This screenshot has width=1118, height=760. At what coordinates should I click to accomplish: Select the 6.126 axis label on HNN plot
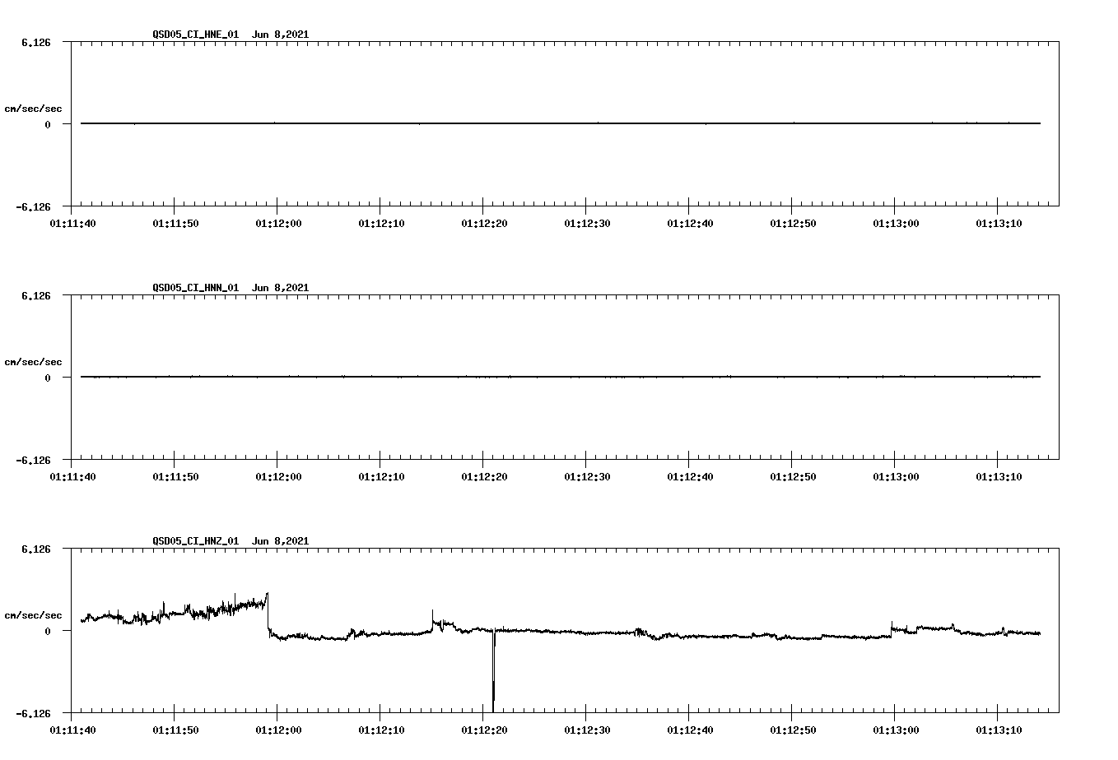click(36, 296)
